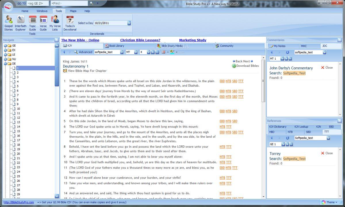This screenshot has width=345, height=207.
Task: Open Softpedia_test dropdown in References
Action: (328, 138)
